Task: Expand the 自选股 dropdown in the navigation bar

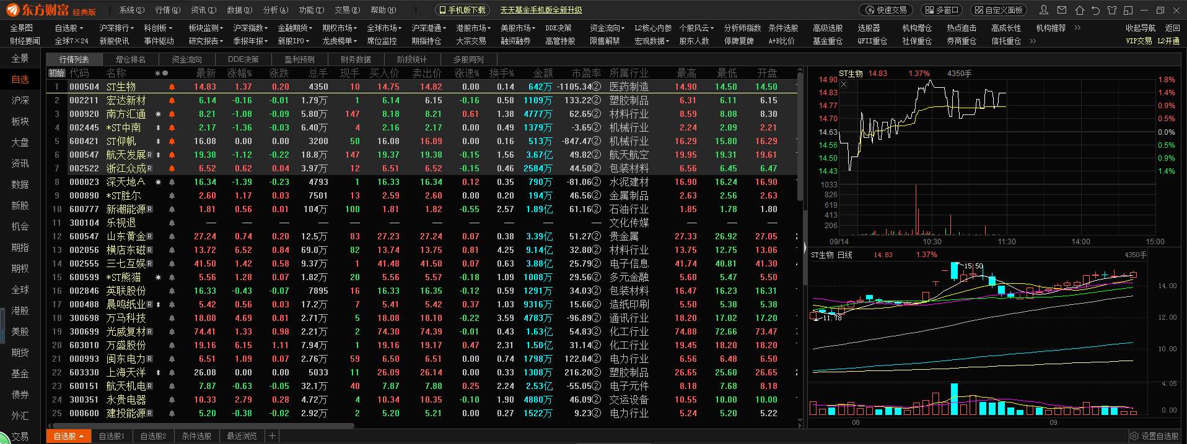Action: click(69, 28)
